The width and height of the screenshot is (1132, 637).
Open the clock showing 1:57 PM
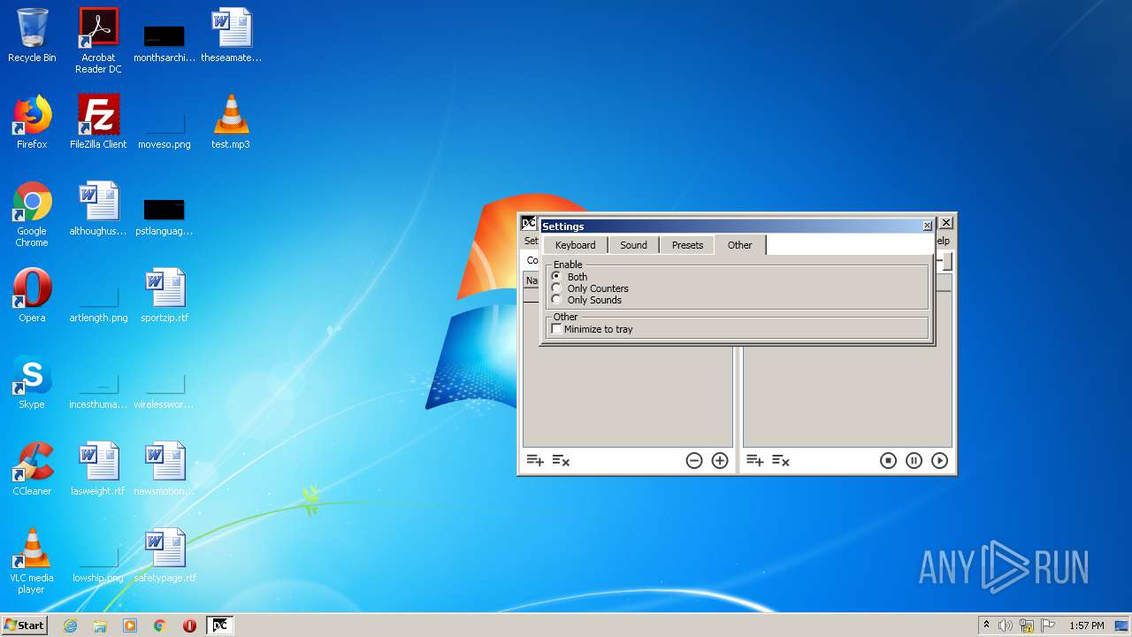tap(1087, 625)
